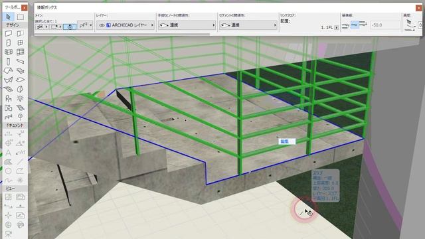Select the Zone tool icon
This screenshot has height=239, width=425.
point(9,108)
